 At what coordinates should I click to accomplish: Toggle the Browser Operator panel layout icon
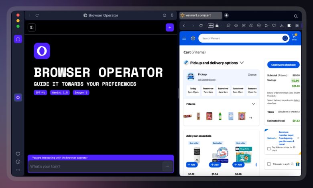(32, 28)
